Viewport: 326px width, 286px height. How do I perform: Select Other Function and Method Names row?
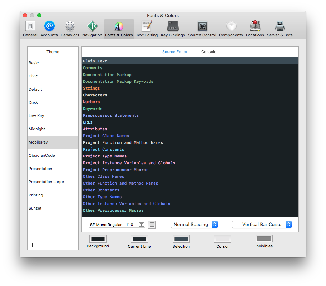coord(190,183)
